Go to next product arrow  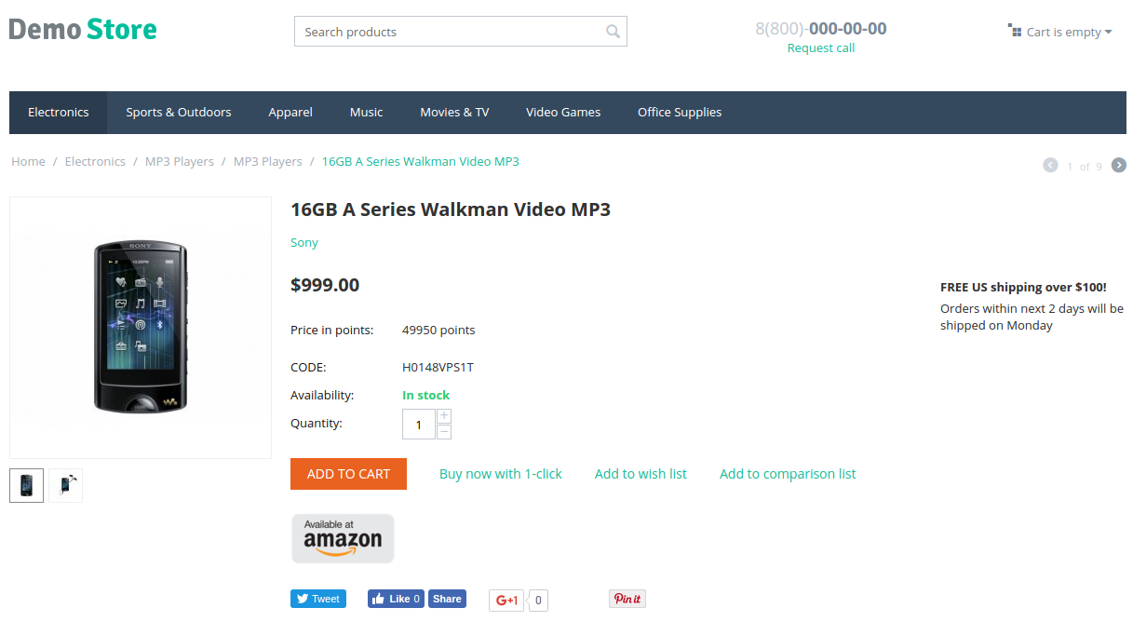tap(1119, 165)
